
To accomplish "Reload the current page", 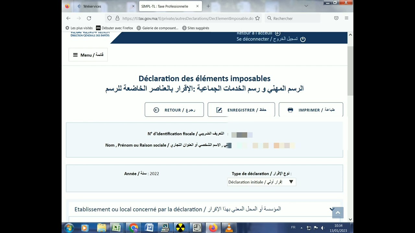I will [89, 18].
